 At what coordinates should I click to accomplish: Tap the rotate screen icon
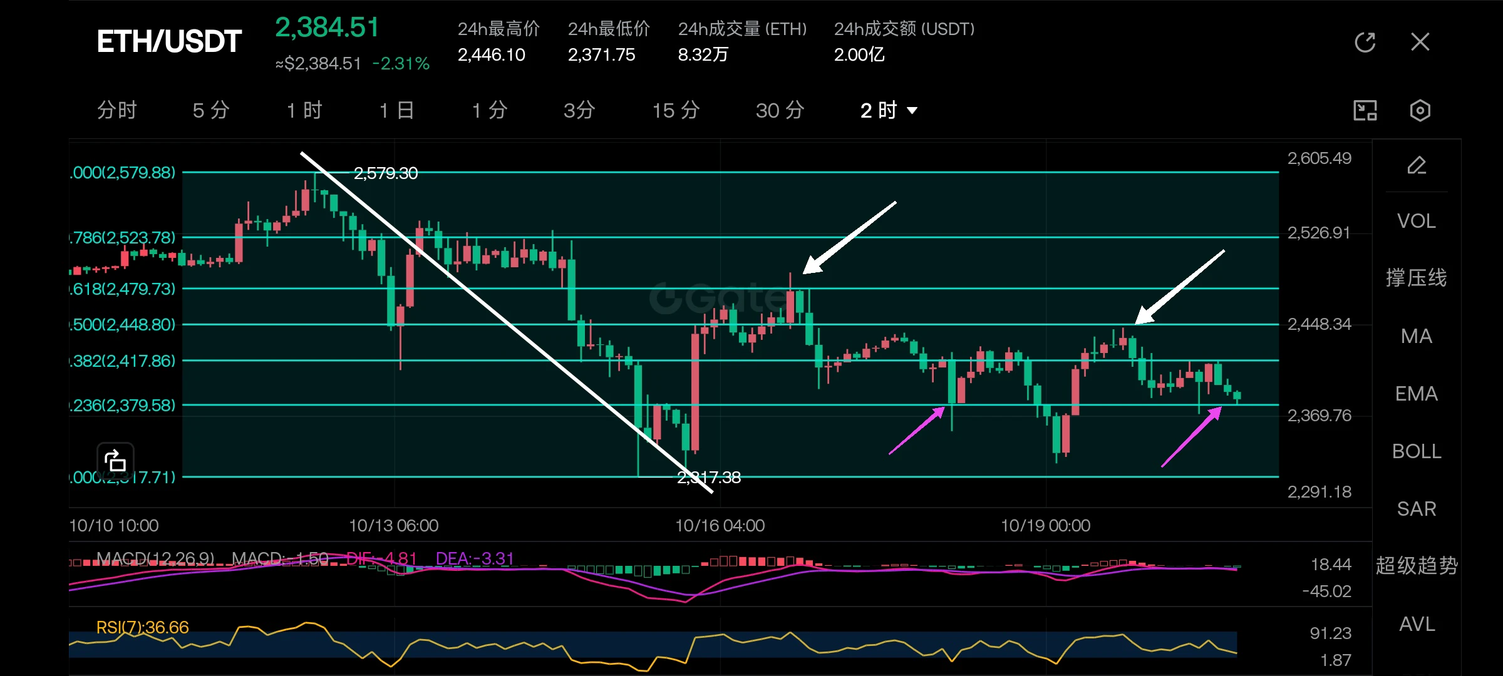[115, 461]
